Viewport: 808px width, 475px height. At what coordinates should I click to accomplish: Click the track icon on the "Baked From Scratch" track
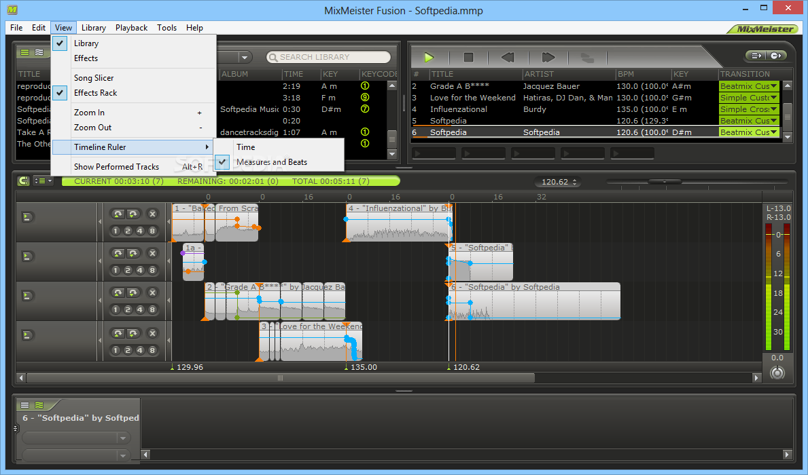click(27, 217)
